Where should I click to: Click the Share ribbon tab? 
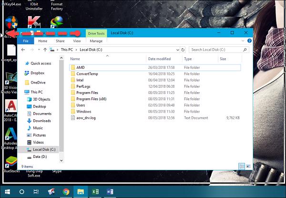60,41
